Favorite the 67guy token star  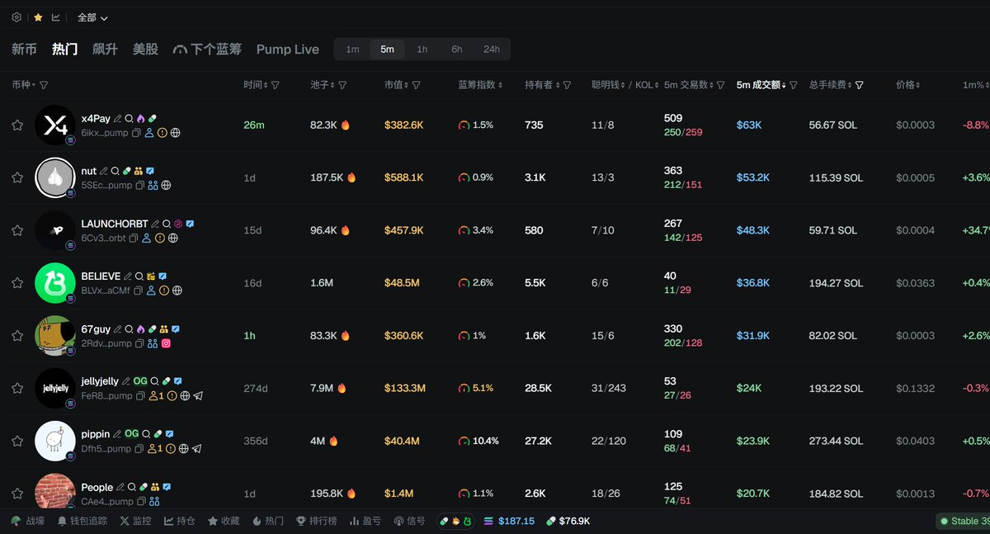17,336
